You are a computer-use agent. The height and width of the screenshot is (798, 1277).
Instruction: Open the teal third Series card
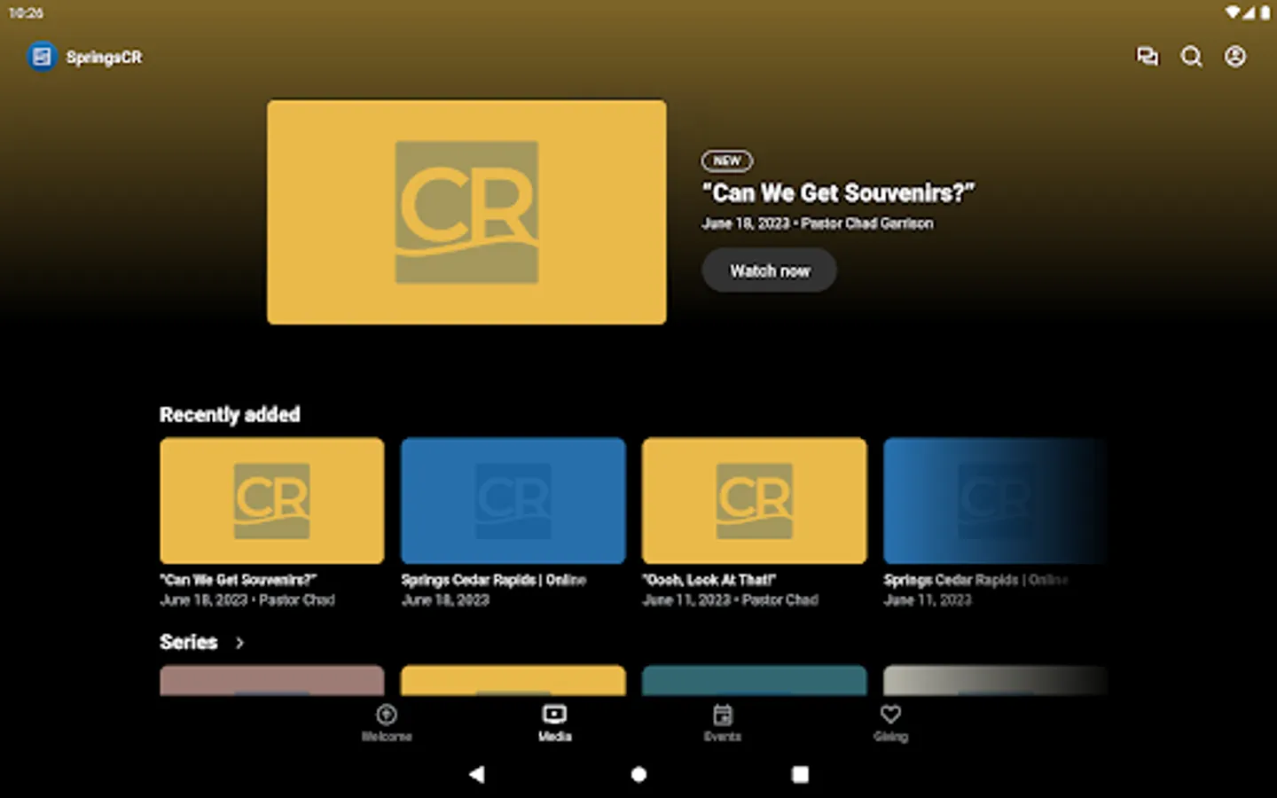click(x=755, y=680)
